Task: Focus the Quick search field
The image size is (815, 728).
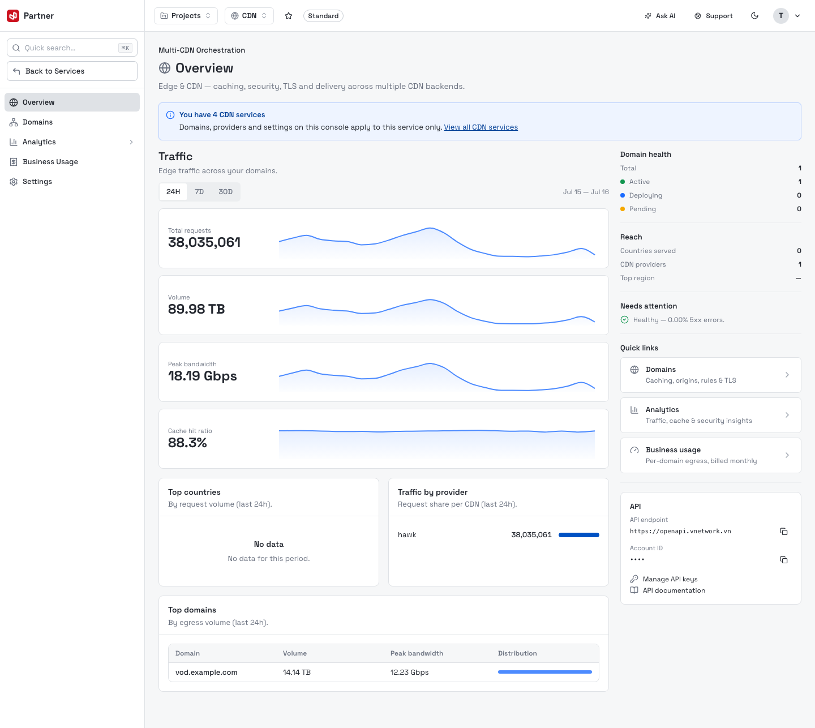Action: coord(72,48)
